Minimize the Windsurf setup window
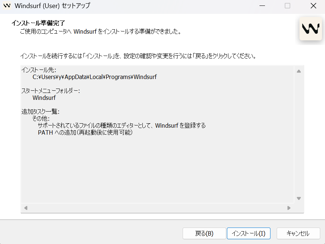Screen dimensions: 325x244 click(x=262, y=6)
